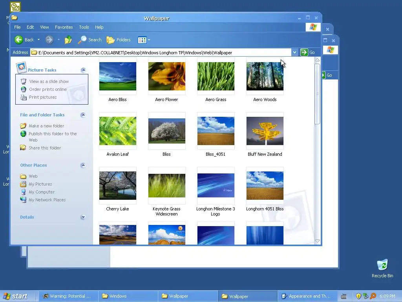The image size is (402, 302).
Task: Select the Aero Grass wallpaper
Action: click(216, 76)
